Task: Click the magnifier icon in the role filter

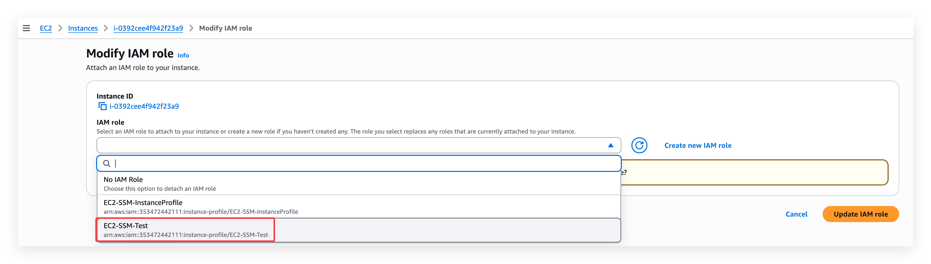Action: 107,163
